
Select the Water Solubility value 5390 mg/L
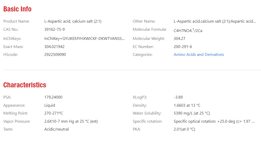(192, 113)
